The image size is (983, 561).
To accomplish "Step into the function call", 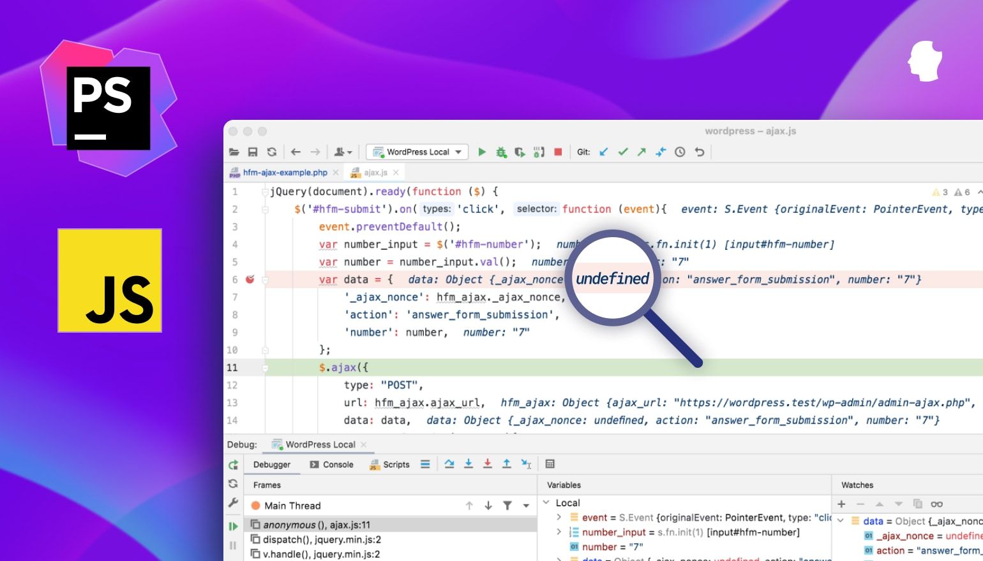I will pos(468,464).
